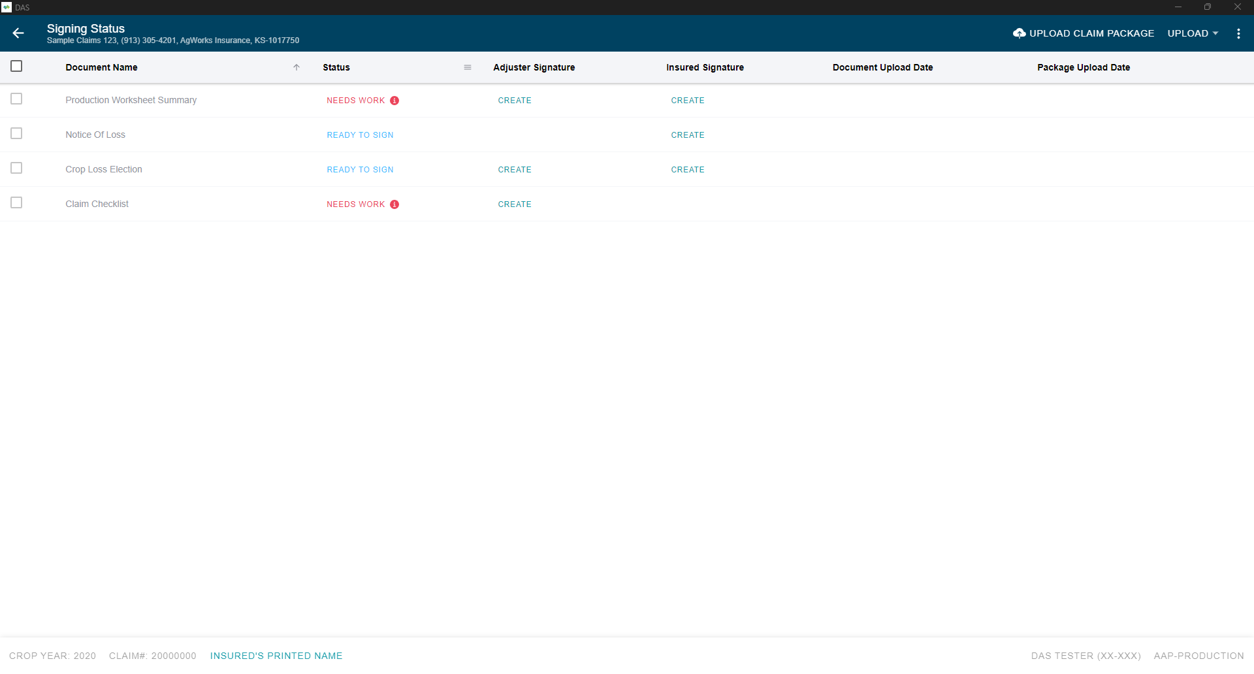Click Insured Signature column header
This screenshot has height=674, width=1254.
coord(705,67)
